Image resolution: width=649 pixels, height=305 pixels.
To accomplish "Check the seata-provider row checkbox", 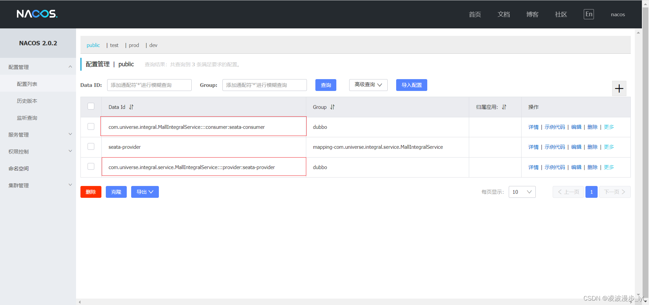I will [x=91, y=146].
